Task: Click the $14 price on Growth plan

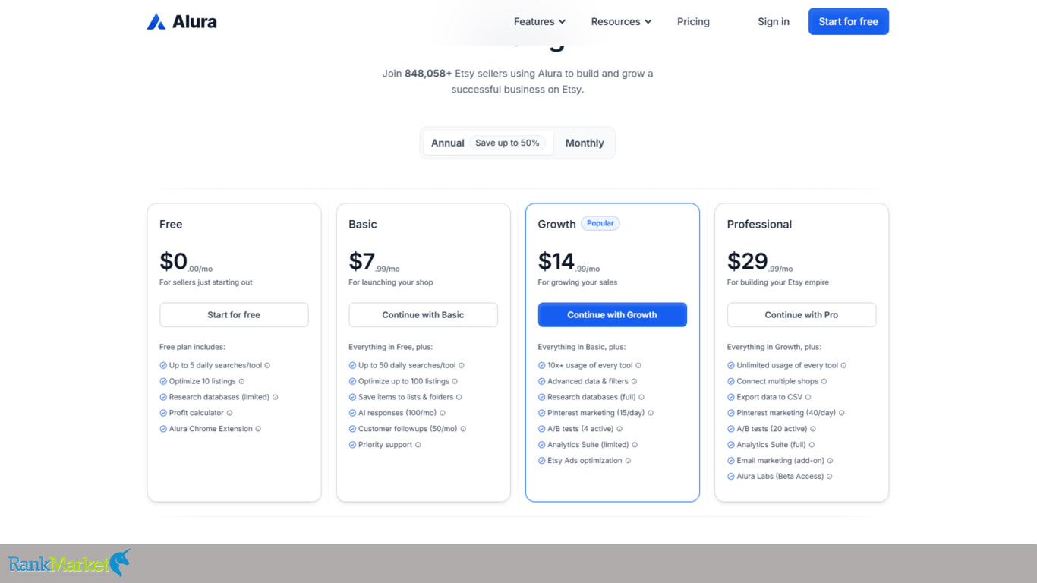Action: (x=569, y=262)
